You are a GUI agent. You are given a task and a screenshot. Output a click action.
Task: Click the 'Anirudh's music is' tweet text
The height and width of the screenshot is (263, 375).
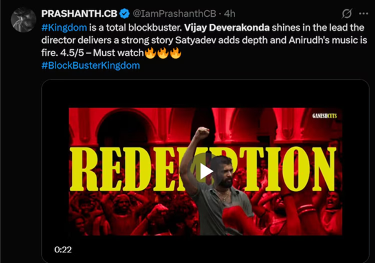(328, 40)
